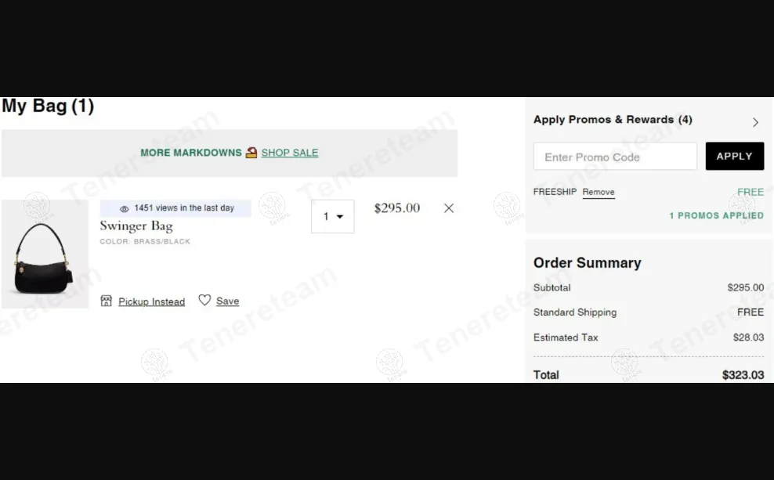
Task: Remove the FREESHIP promo code
Action: [599, 192]
